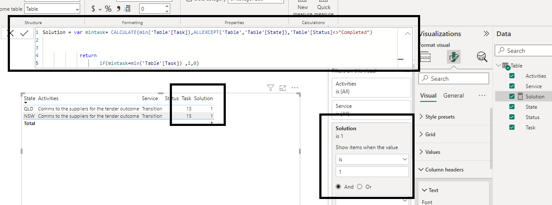Open the currency format dropdown arrow
552x205 pixels.
click(100, 9)
